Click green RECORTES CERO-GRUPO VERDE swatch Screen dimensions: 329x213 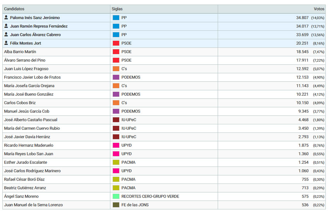click(x=116, y=197)
